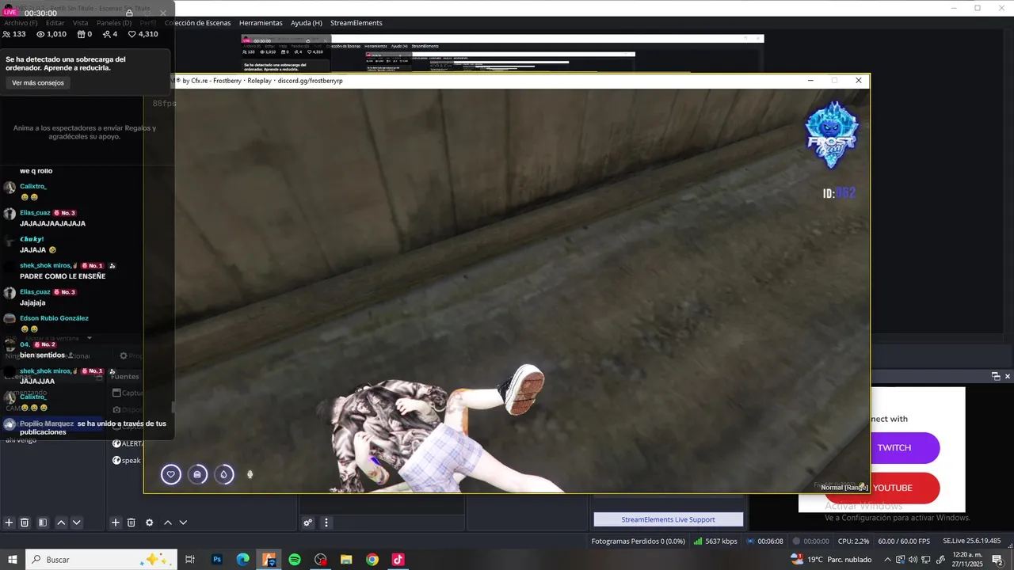Click the taskbar Buscar search box
The height and width of the screenshot is (570, 1014).
(101, 560)
